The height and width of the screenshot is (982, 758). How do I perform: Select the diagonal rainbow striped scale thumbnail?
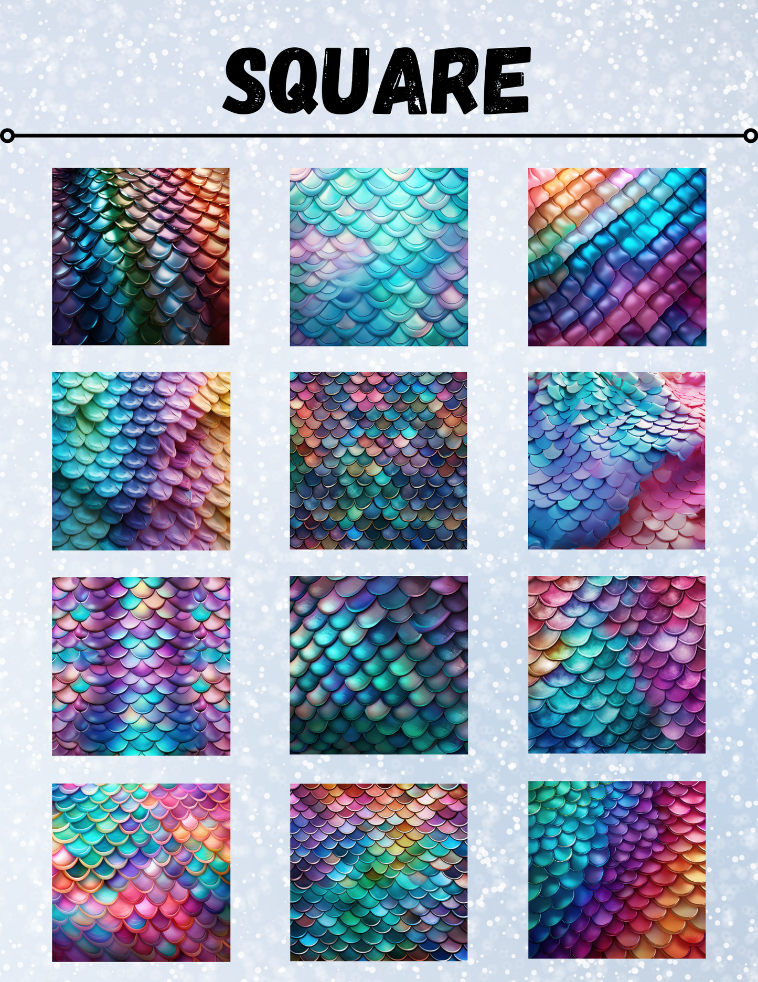tap(617, 257)
